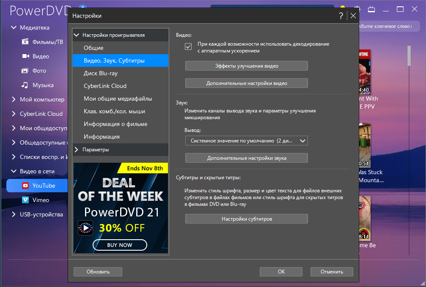Image resolution: width=426 pixels, height=287 pixels.
Task: Click Дополнительные настройки звука button
Action: 246,158
